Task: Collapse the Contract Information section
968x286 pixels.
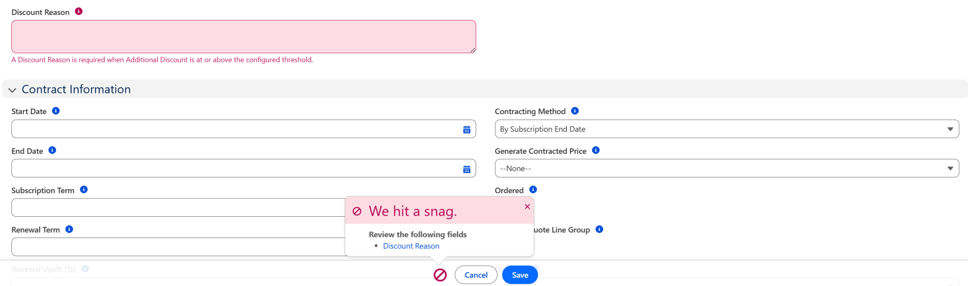Action: tap(12, 90)
